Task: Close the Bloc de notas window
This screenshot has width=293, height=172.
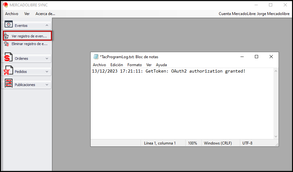Action: click(x=271, y=57)
